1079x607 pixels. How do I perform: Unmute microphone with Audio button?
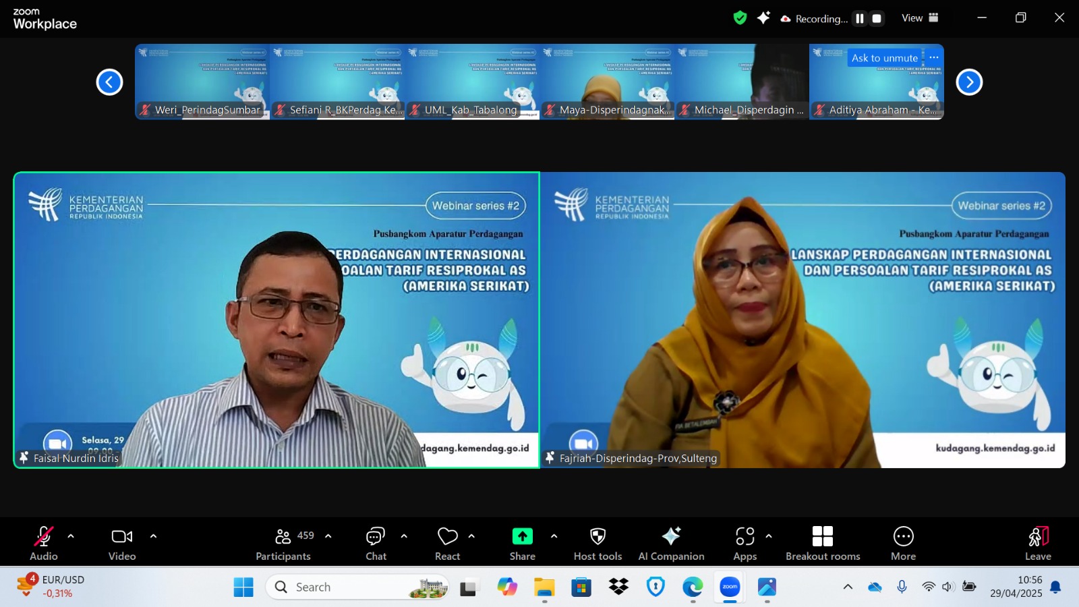(x=44, y=543)
